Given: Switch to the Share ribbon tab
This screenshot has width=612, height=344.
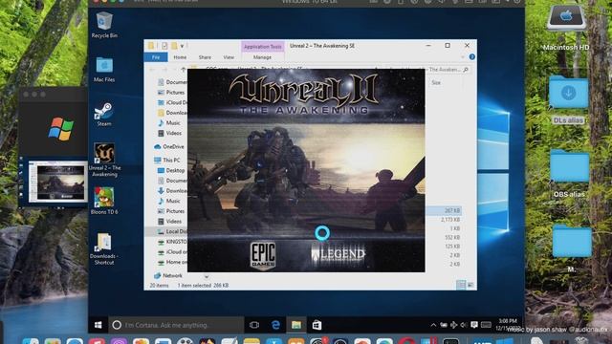Looking at the screenshot, I should point(205,57).
